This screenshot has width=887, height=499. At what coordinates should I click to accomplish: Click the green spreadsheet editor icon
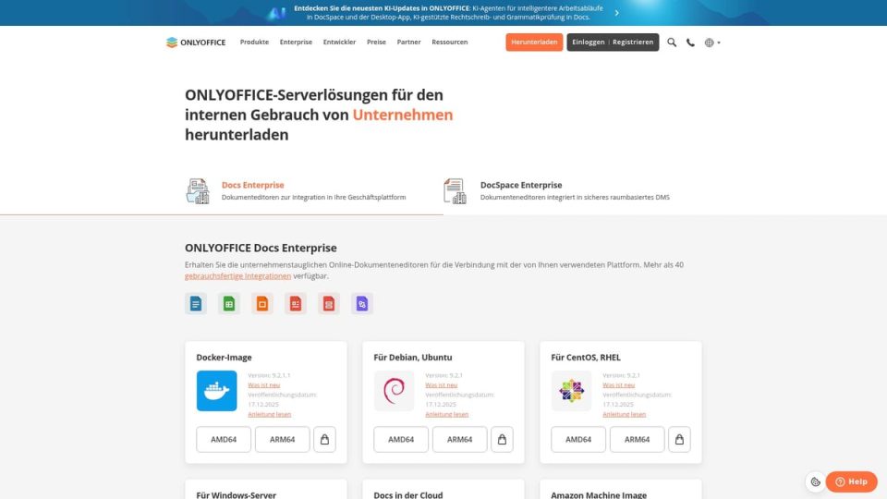pyautogui.click(x=229, y=304)
